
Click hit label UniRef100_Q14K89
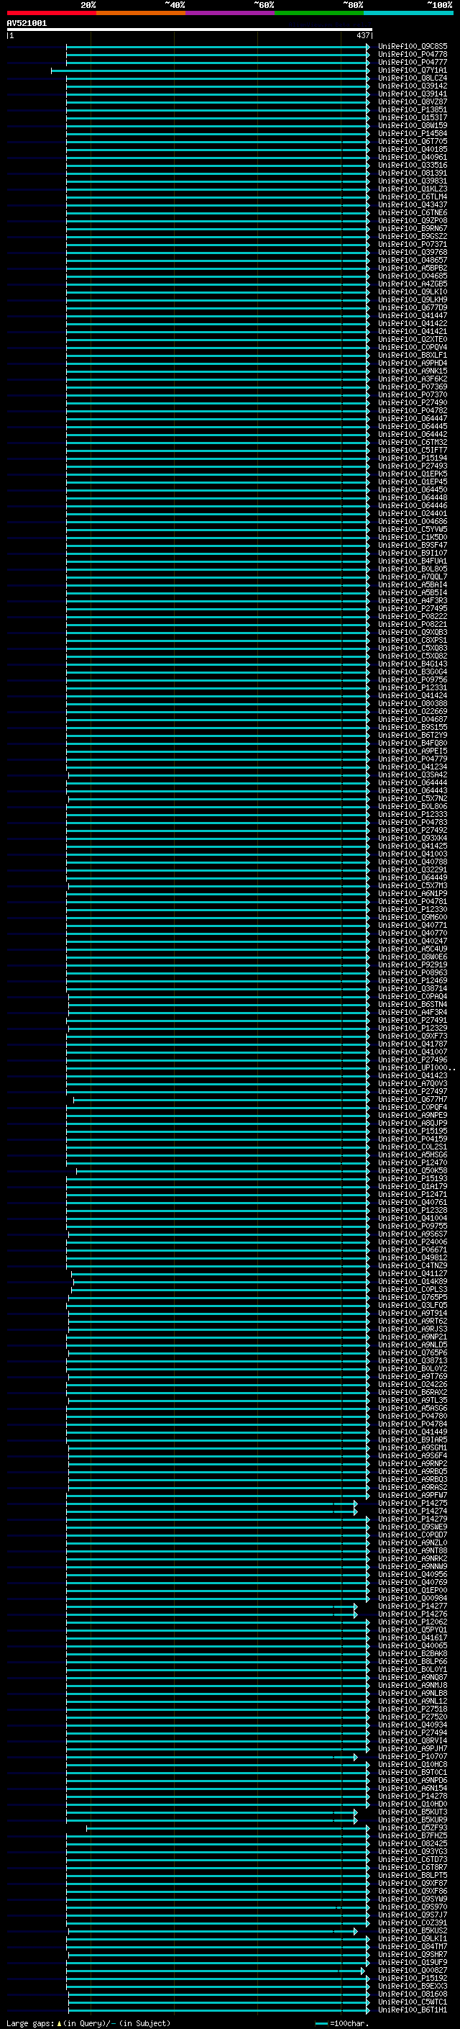click(413, 1280)
